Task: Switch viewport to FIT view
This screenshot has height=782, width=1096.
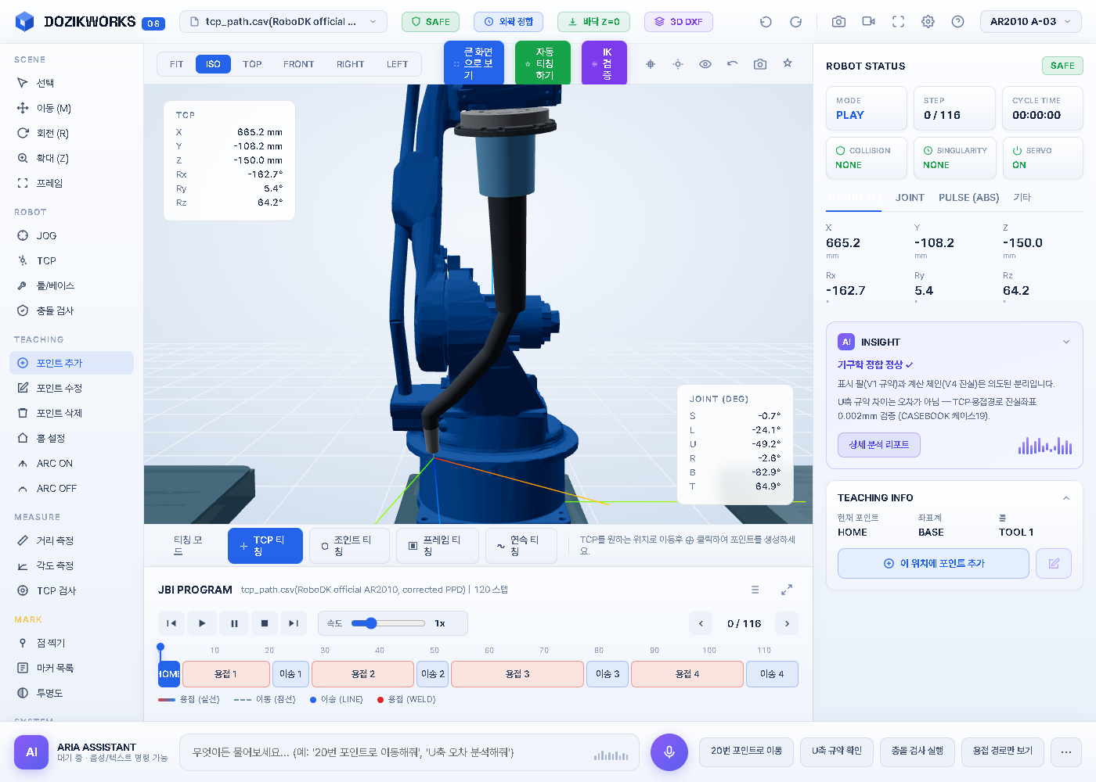Action: 177,64
